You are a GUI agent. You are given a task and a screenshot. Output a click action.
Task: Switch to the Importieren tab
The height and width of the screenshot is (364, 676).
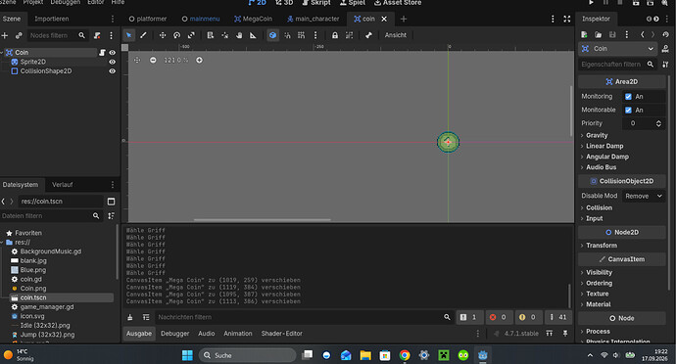(x=51, y=19)
